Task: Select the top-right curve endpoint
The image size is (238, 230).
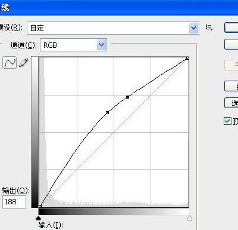Action: pos(187,59)
